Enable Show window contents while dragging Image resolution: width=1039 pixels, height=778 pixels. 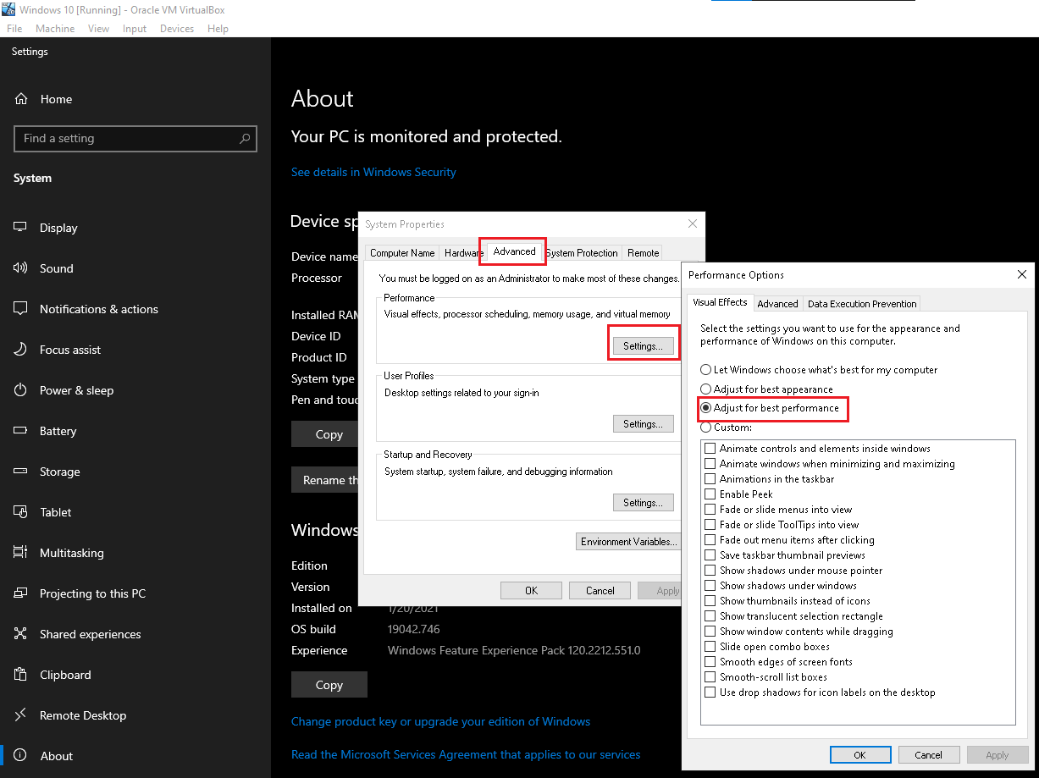[710, 632]
